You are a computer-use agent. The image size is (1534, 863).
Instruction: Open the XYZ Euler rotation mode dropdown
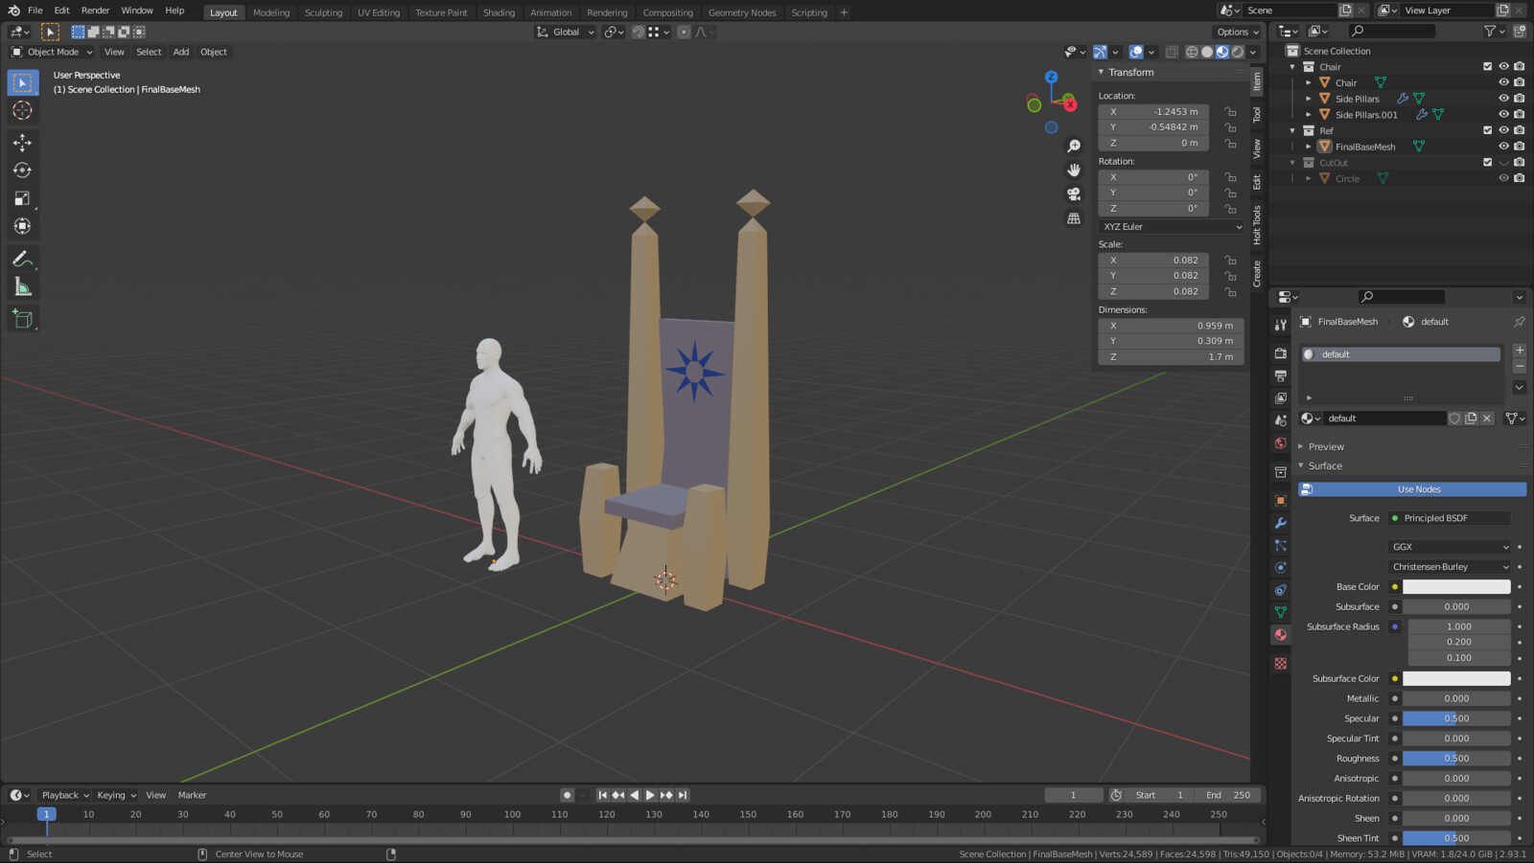[1171, 227]
